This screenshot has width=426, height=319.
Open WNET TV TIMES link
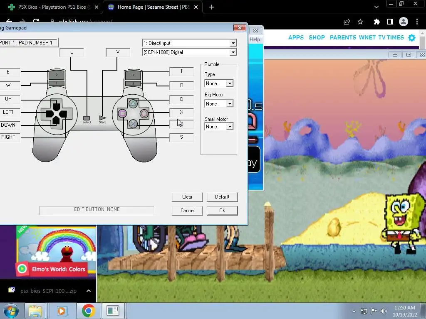[381, 37]
